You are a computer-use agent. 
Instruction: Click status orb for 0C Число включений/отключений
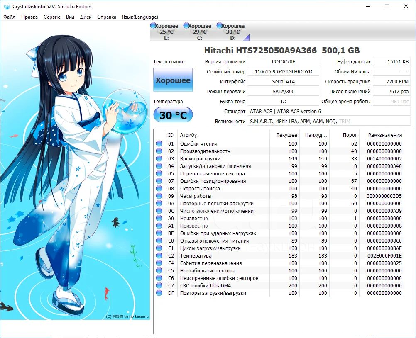point(159,211)
